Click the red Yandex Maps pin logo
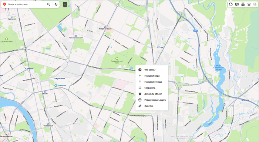Image resolution: width=259 pixels, height=142 pixels. coord(4,4)
